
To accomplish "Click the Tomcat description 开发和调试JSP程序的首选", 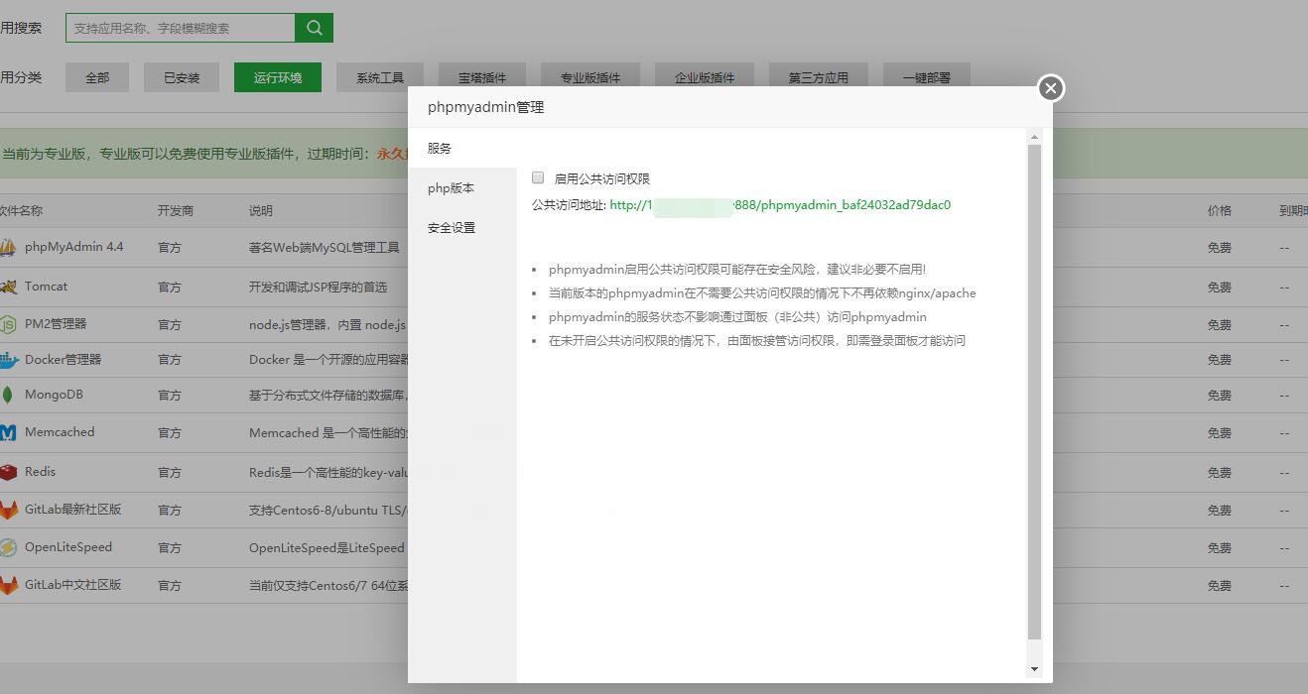I will [318, 287].
